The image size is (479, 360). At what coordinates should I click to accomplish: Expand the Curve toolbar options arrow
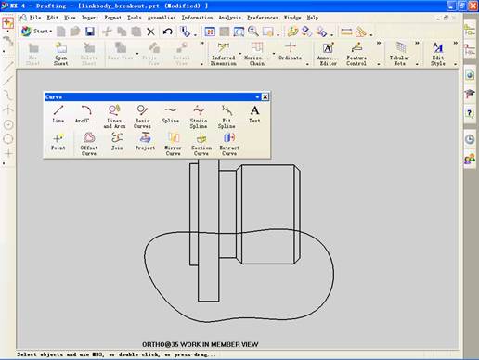pos(257,97)
